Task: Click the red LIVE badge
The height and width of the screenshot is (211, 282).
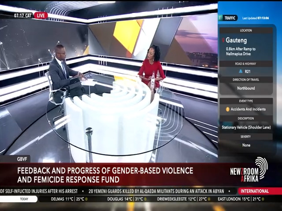Action: (x=41, y=16)
